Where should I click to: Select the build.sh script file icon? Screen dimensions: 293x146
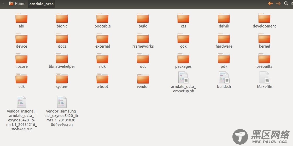[x=224, y=77]
